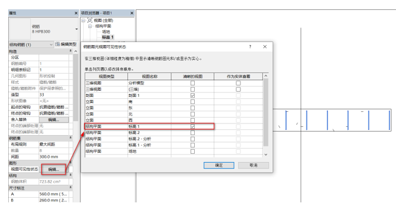Screen dimensions: 396x217
Task: Sort by 视图类型 column header
Action: [x=106, y=76]
